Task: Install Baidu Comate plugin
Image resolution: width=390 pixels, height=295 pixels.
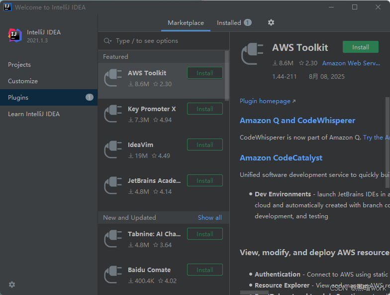Action: point(205,270)
